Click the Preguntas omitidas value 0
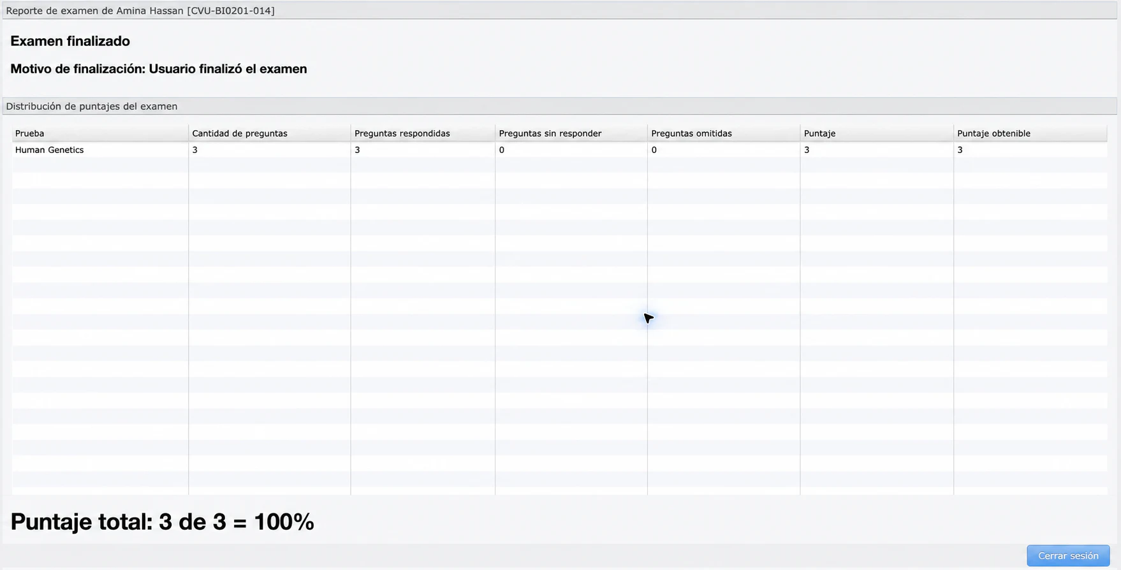 654,150
